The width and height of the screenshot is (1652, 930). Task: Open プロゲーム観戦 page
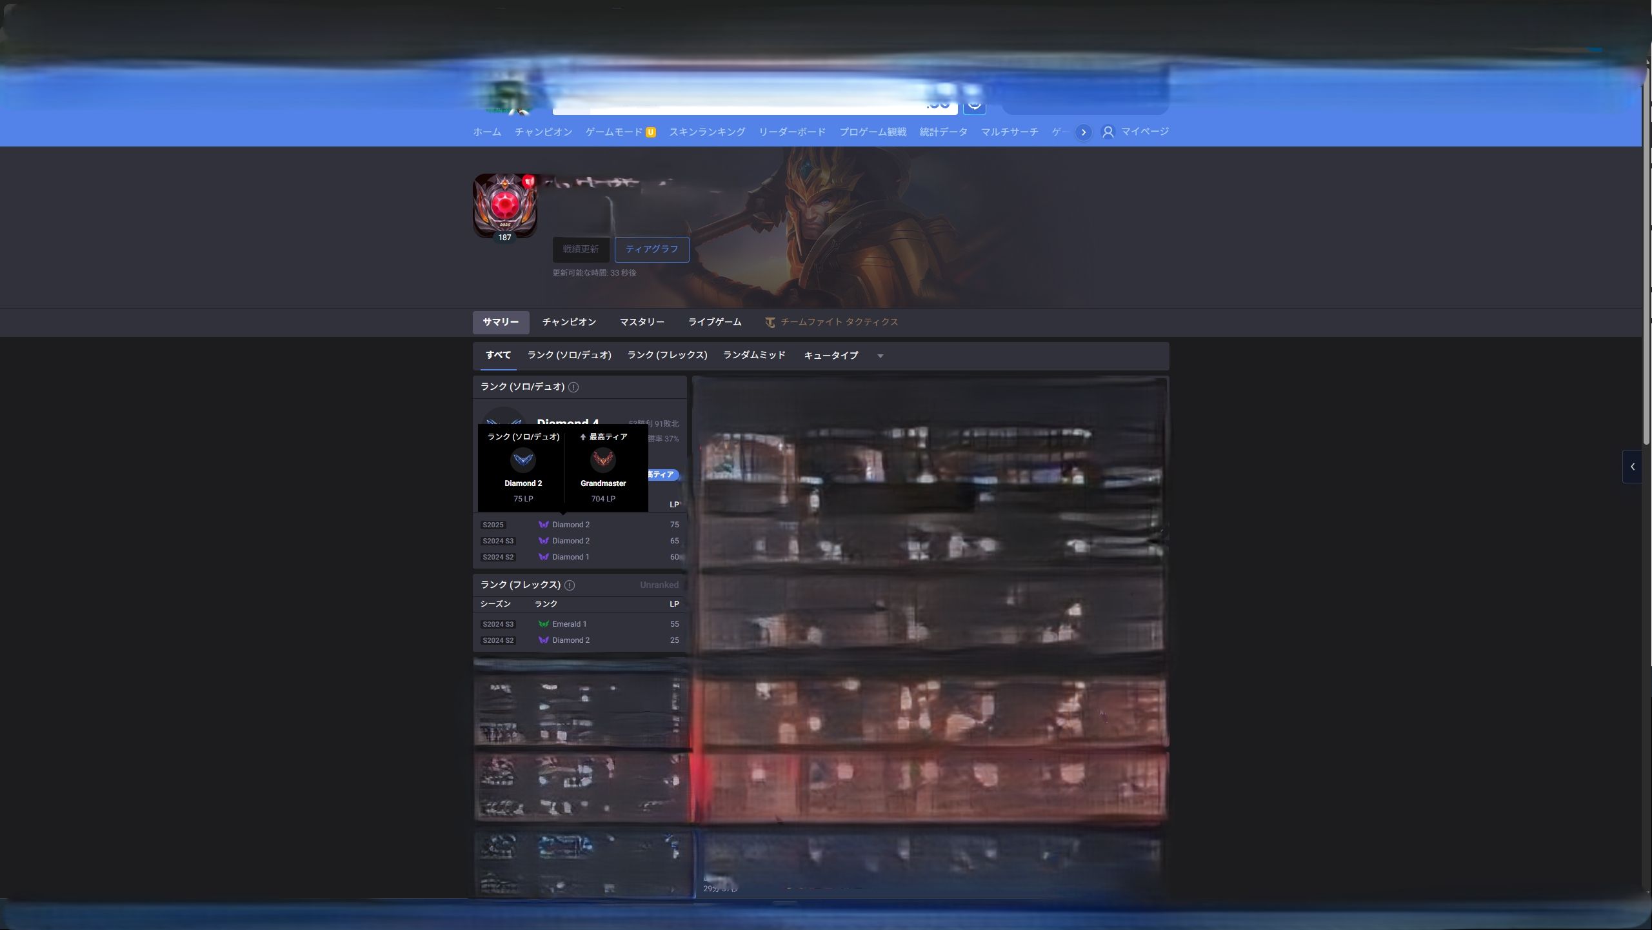[873, 132]
